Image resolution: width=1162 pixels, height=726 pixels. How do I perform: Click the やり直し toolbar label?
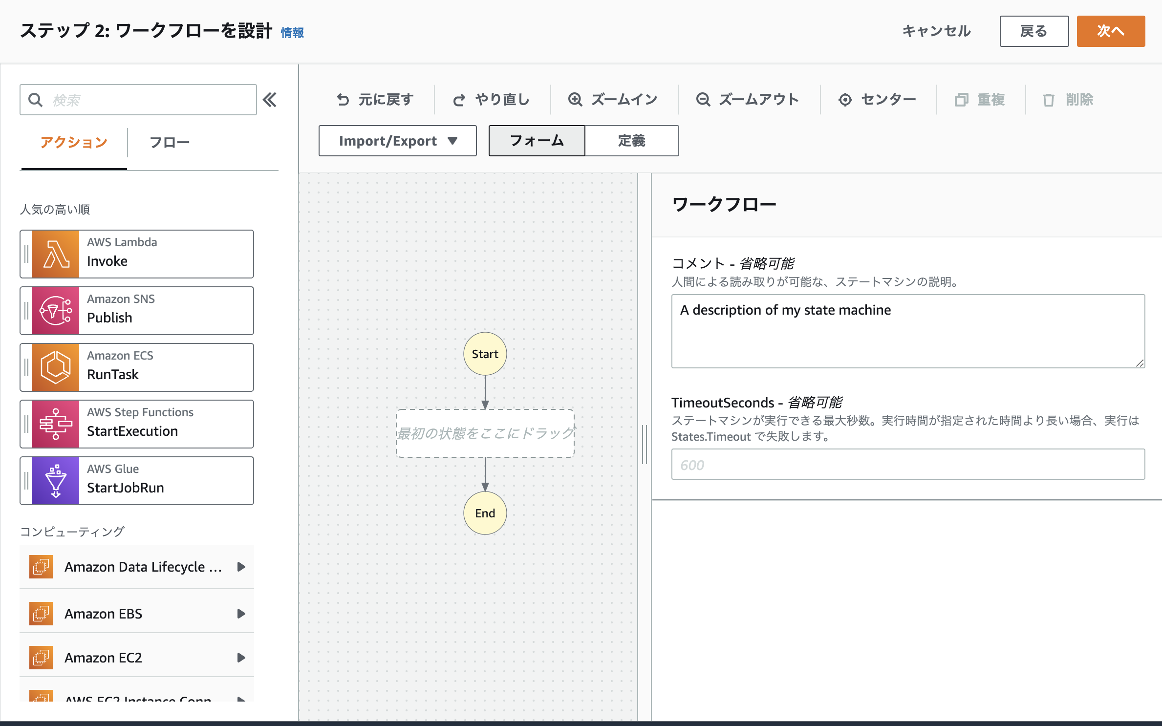502,100
